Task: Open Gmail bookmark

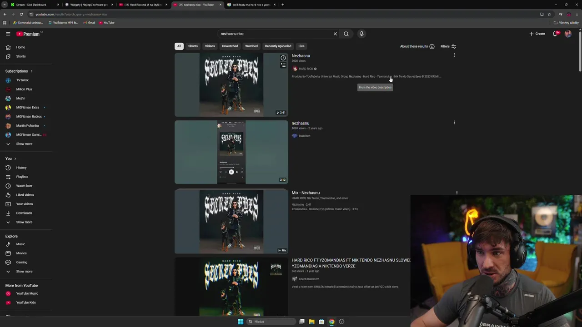Action: [89, 23]
